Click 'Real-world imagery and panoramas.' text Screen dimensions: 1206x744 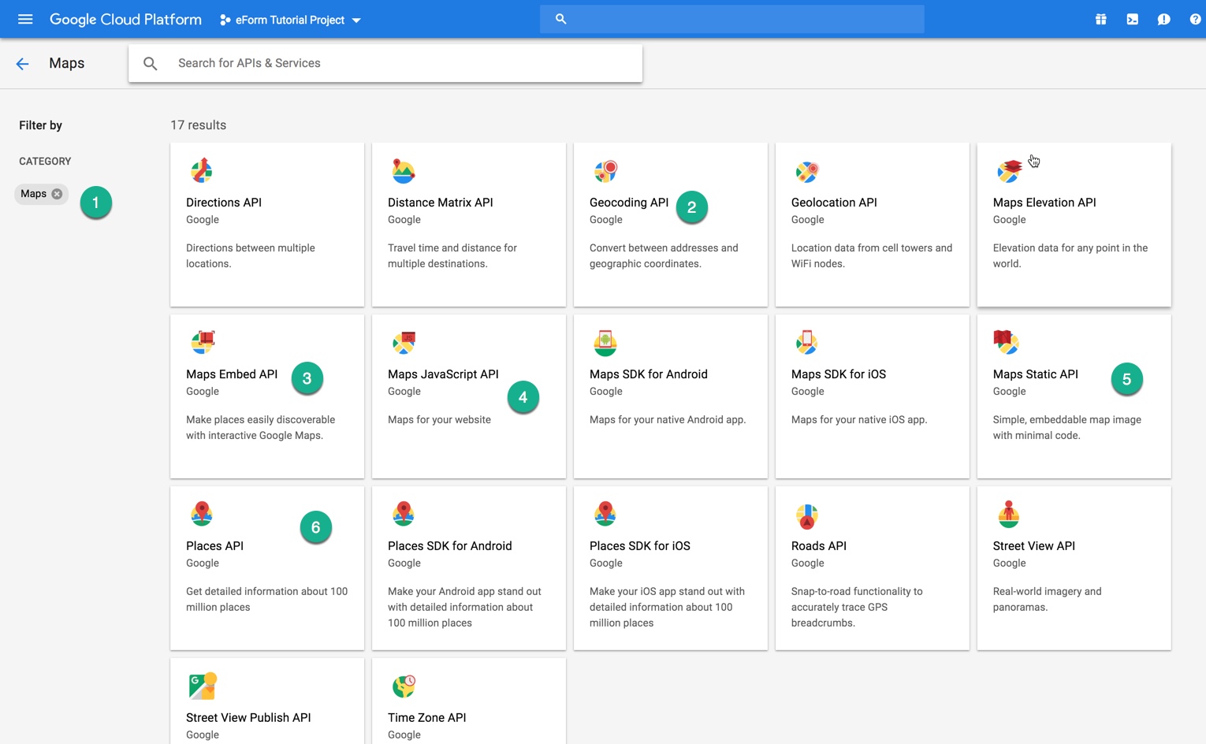(x=1048, y=600)
